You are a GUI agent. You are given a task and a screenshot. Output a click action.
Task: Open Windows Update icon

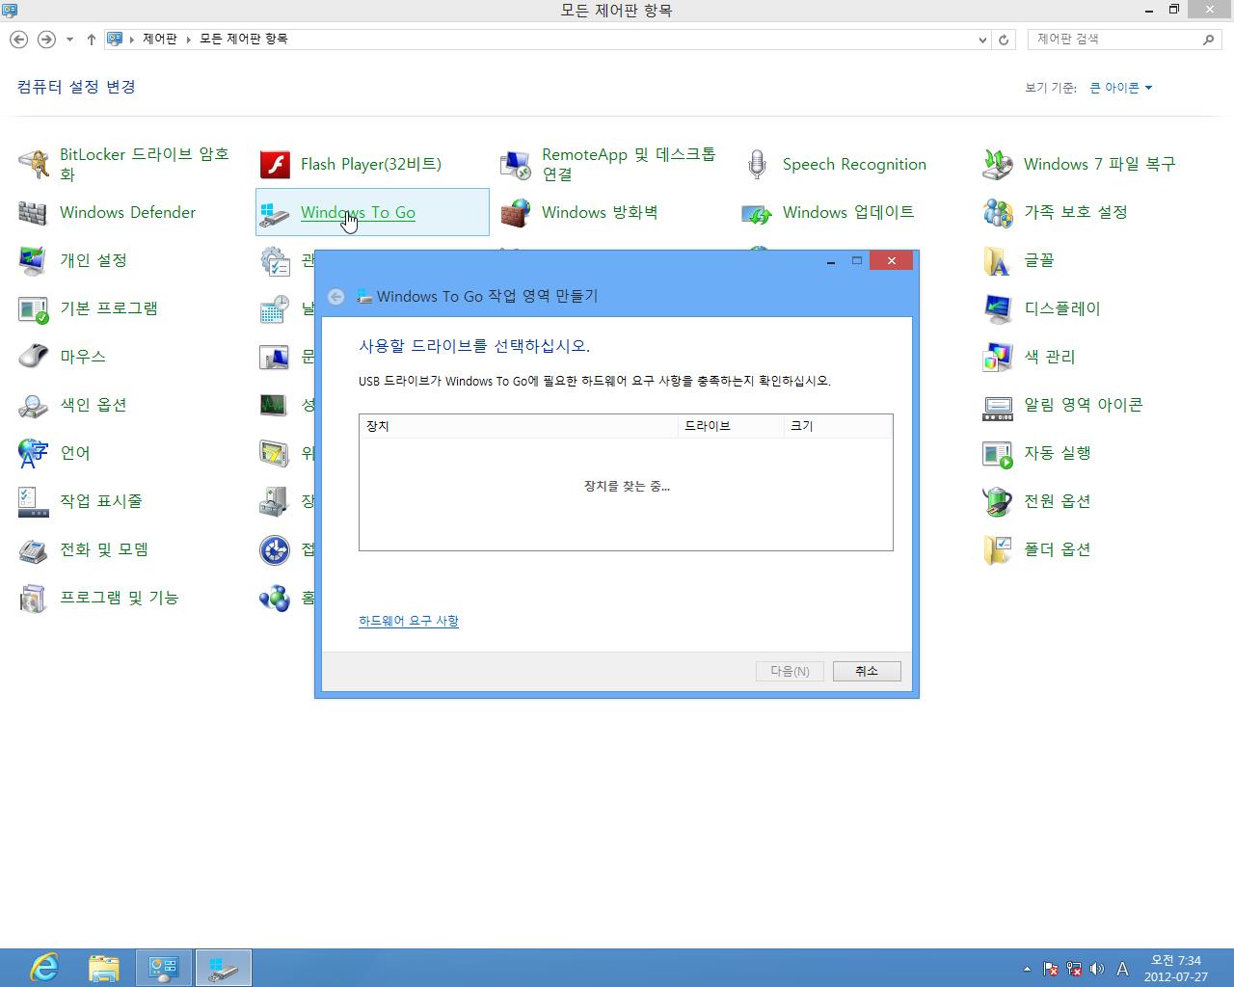(x=757, y=213)
